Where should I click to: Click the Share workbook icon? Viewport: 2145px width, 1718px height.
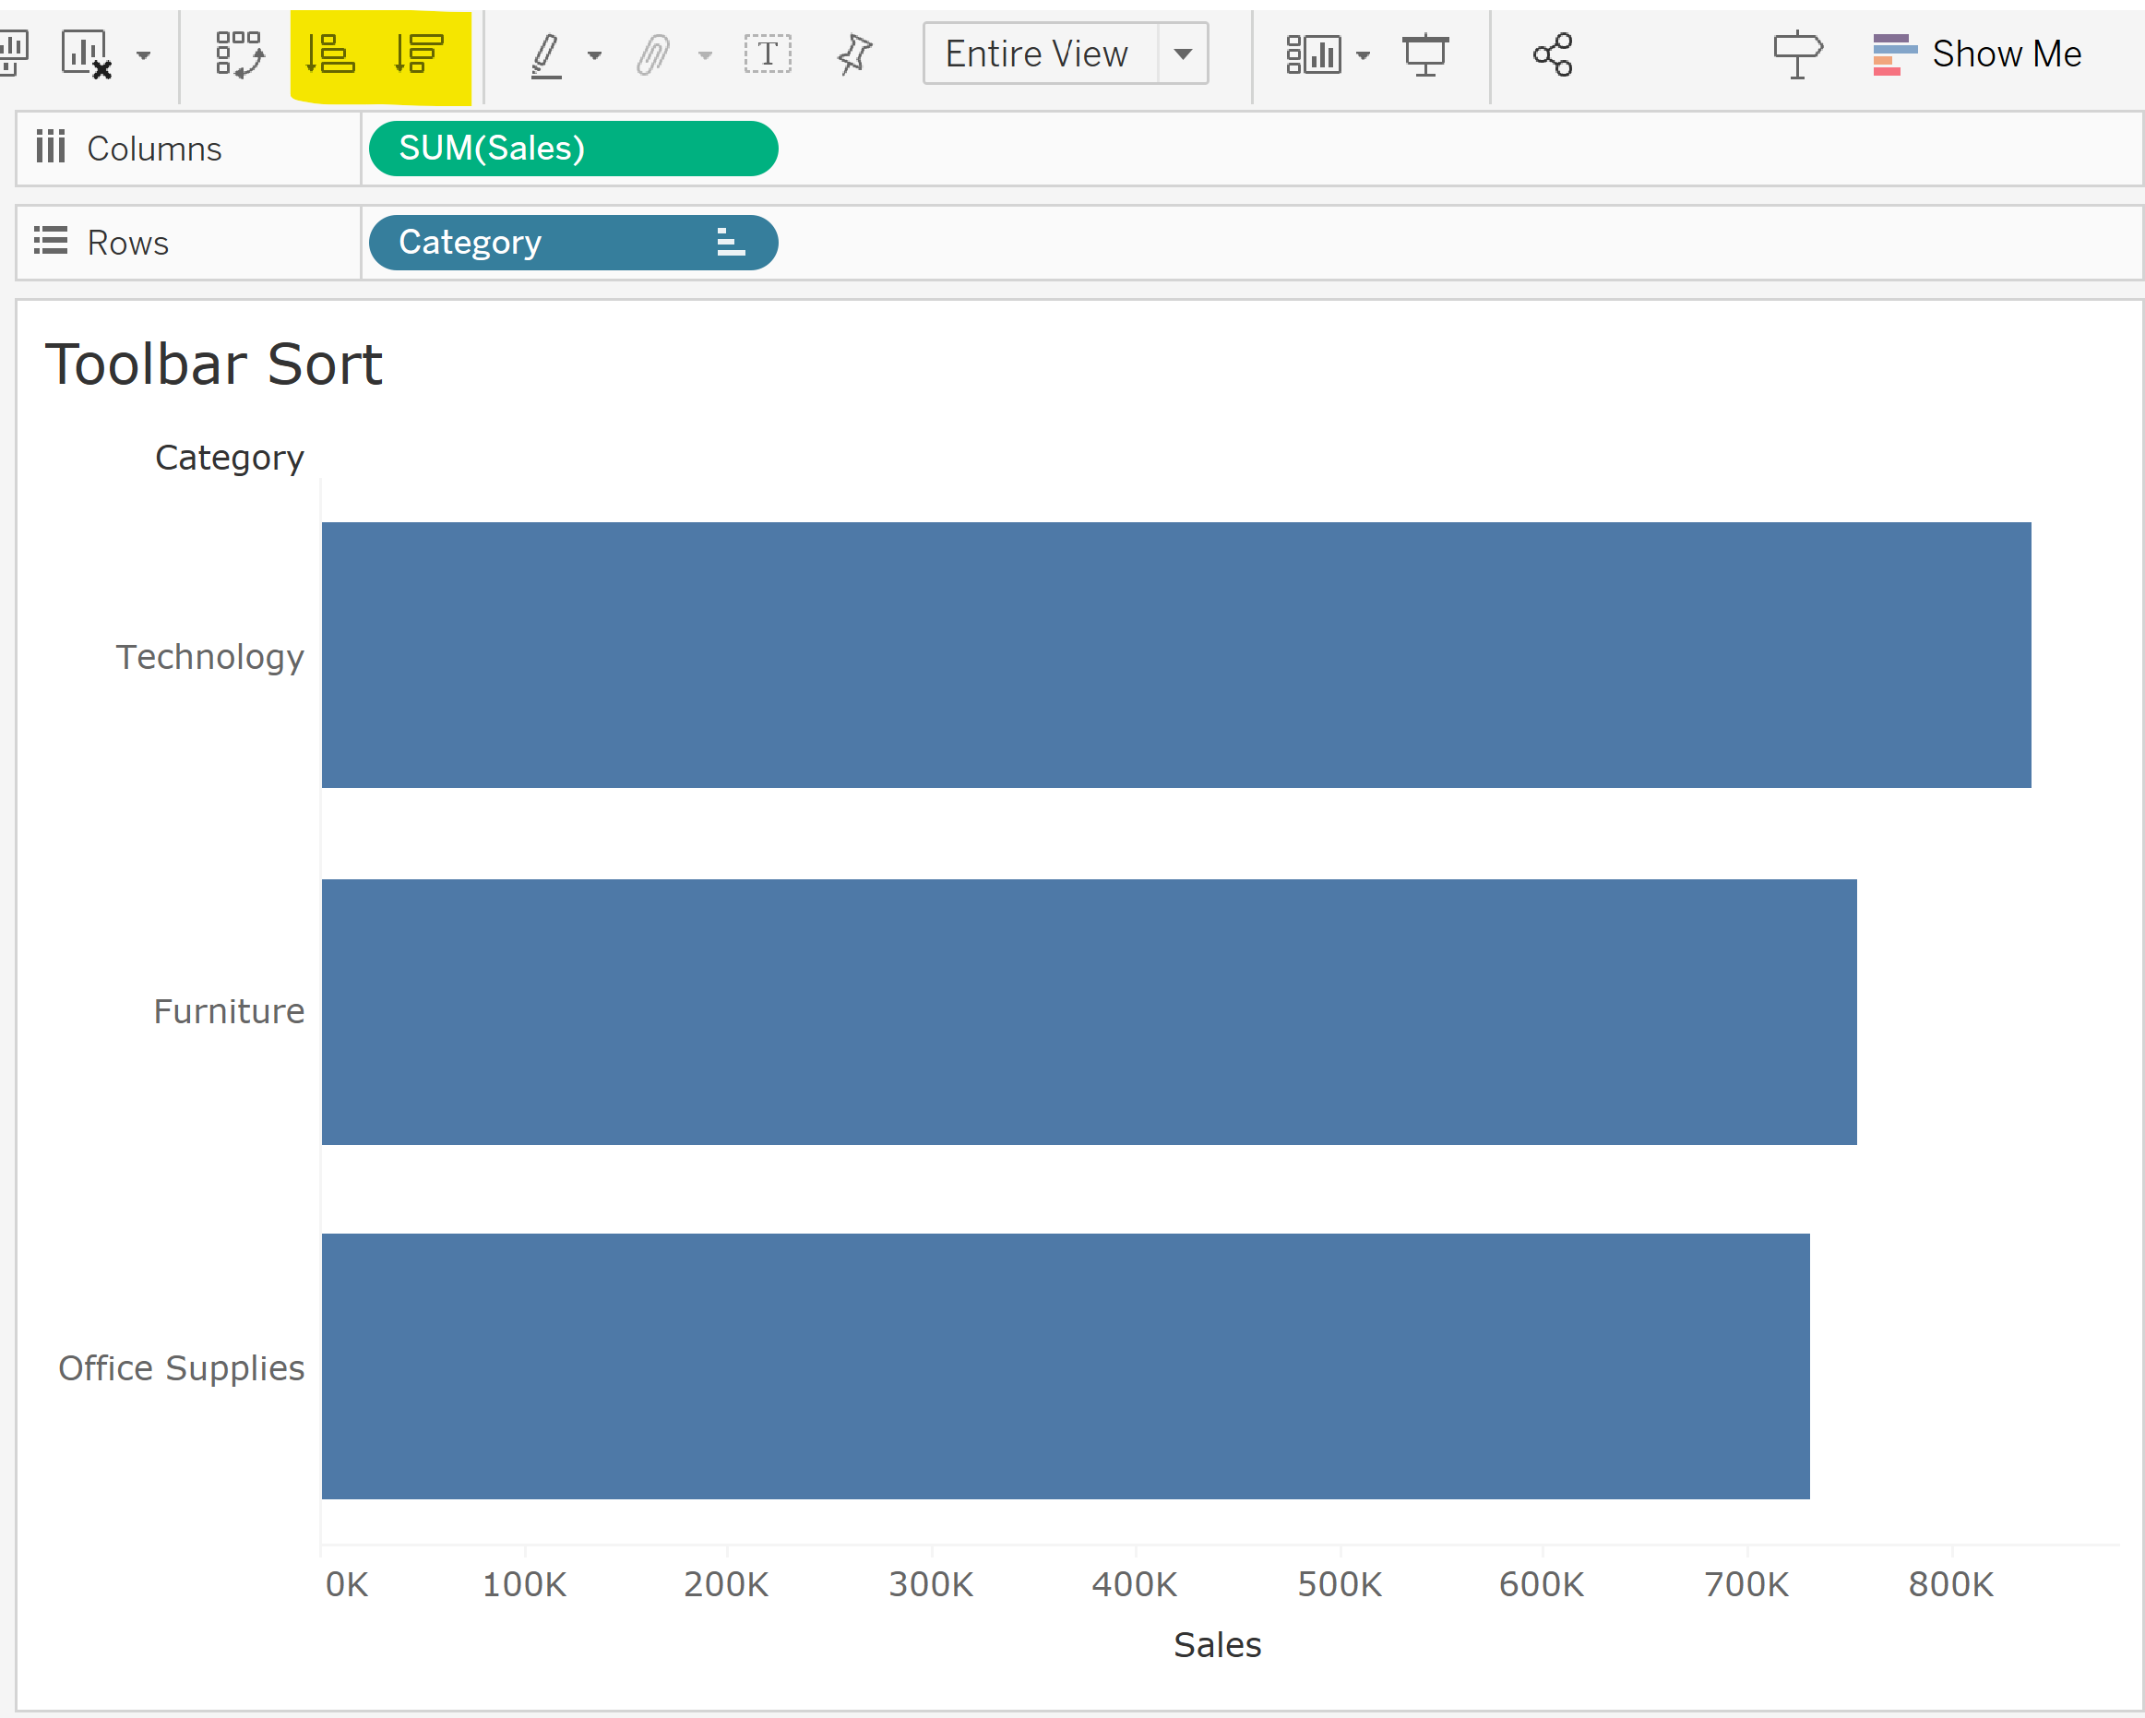1553,54
